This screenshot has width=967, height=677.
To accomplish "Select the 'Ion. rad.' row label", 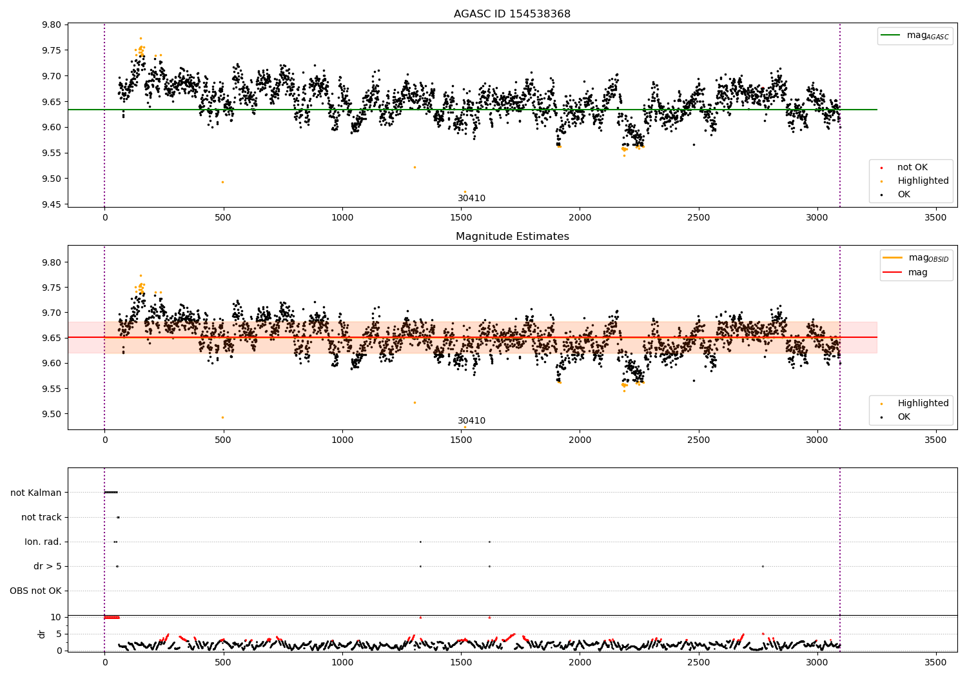I will coord(43,542).
